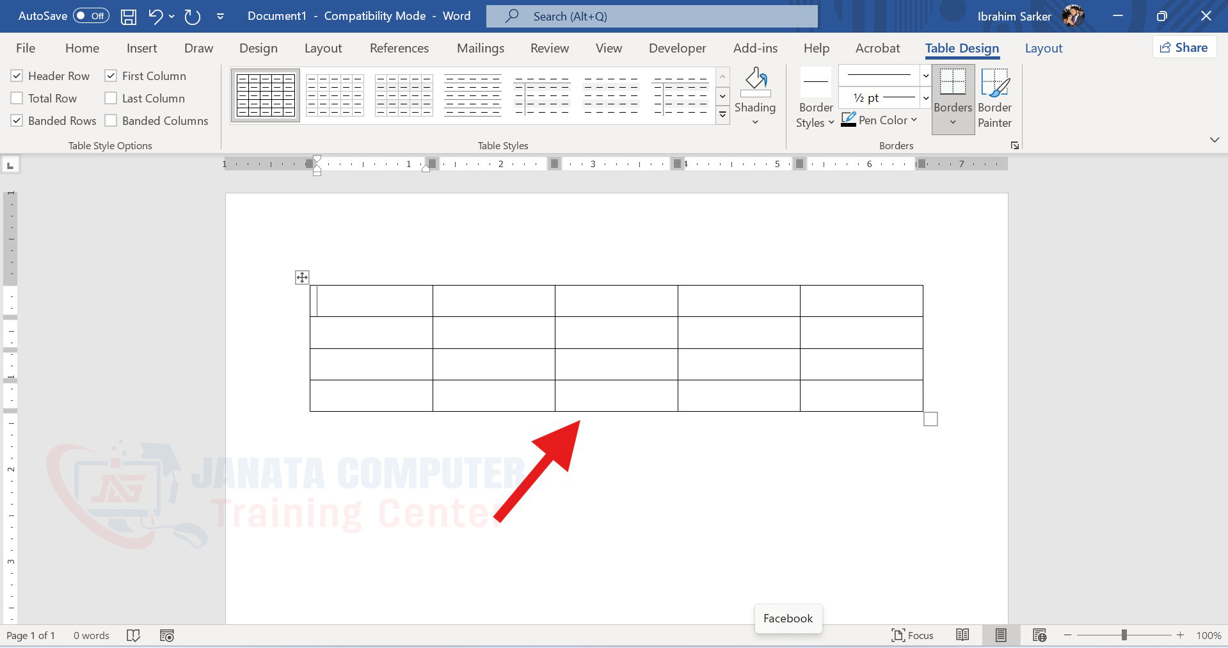This screenshot has width=1228, height=648.
Task: Toggle the AutoSave switch
Action: pyautogui.click(x=91, y=16)
